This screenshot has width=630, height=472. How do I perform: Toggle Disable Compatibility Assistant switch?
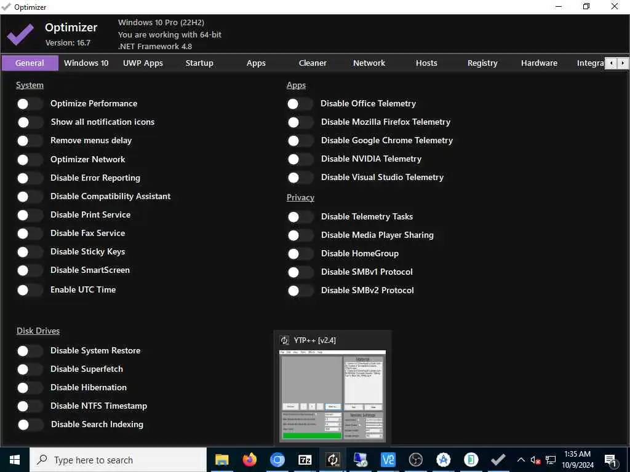coord(30,196)
